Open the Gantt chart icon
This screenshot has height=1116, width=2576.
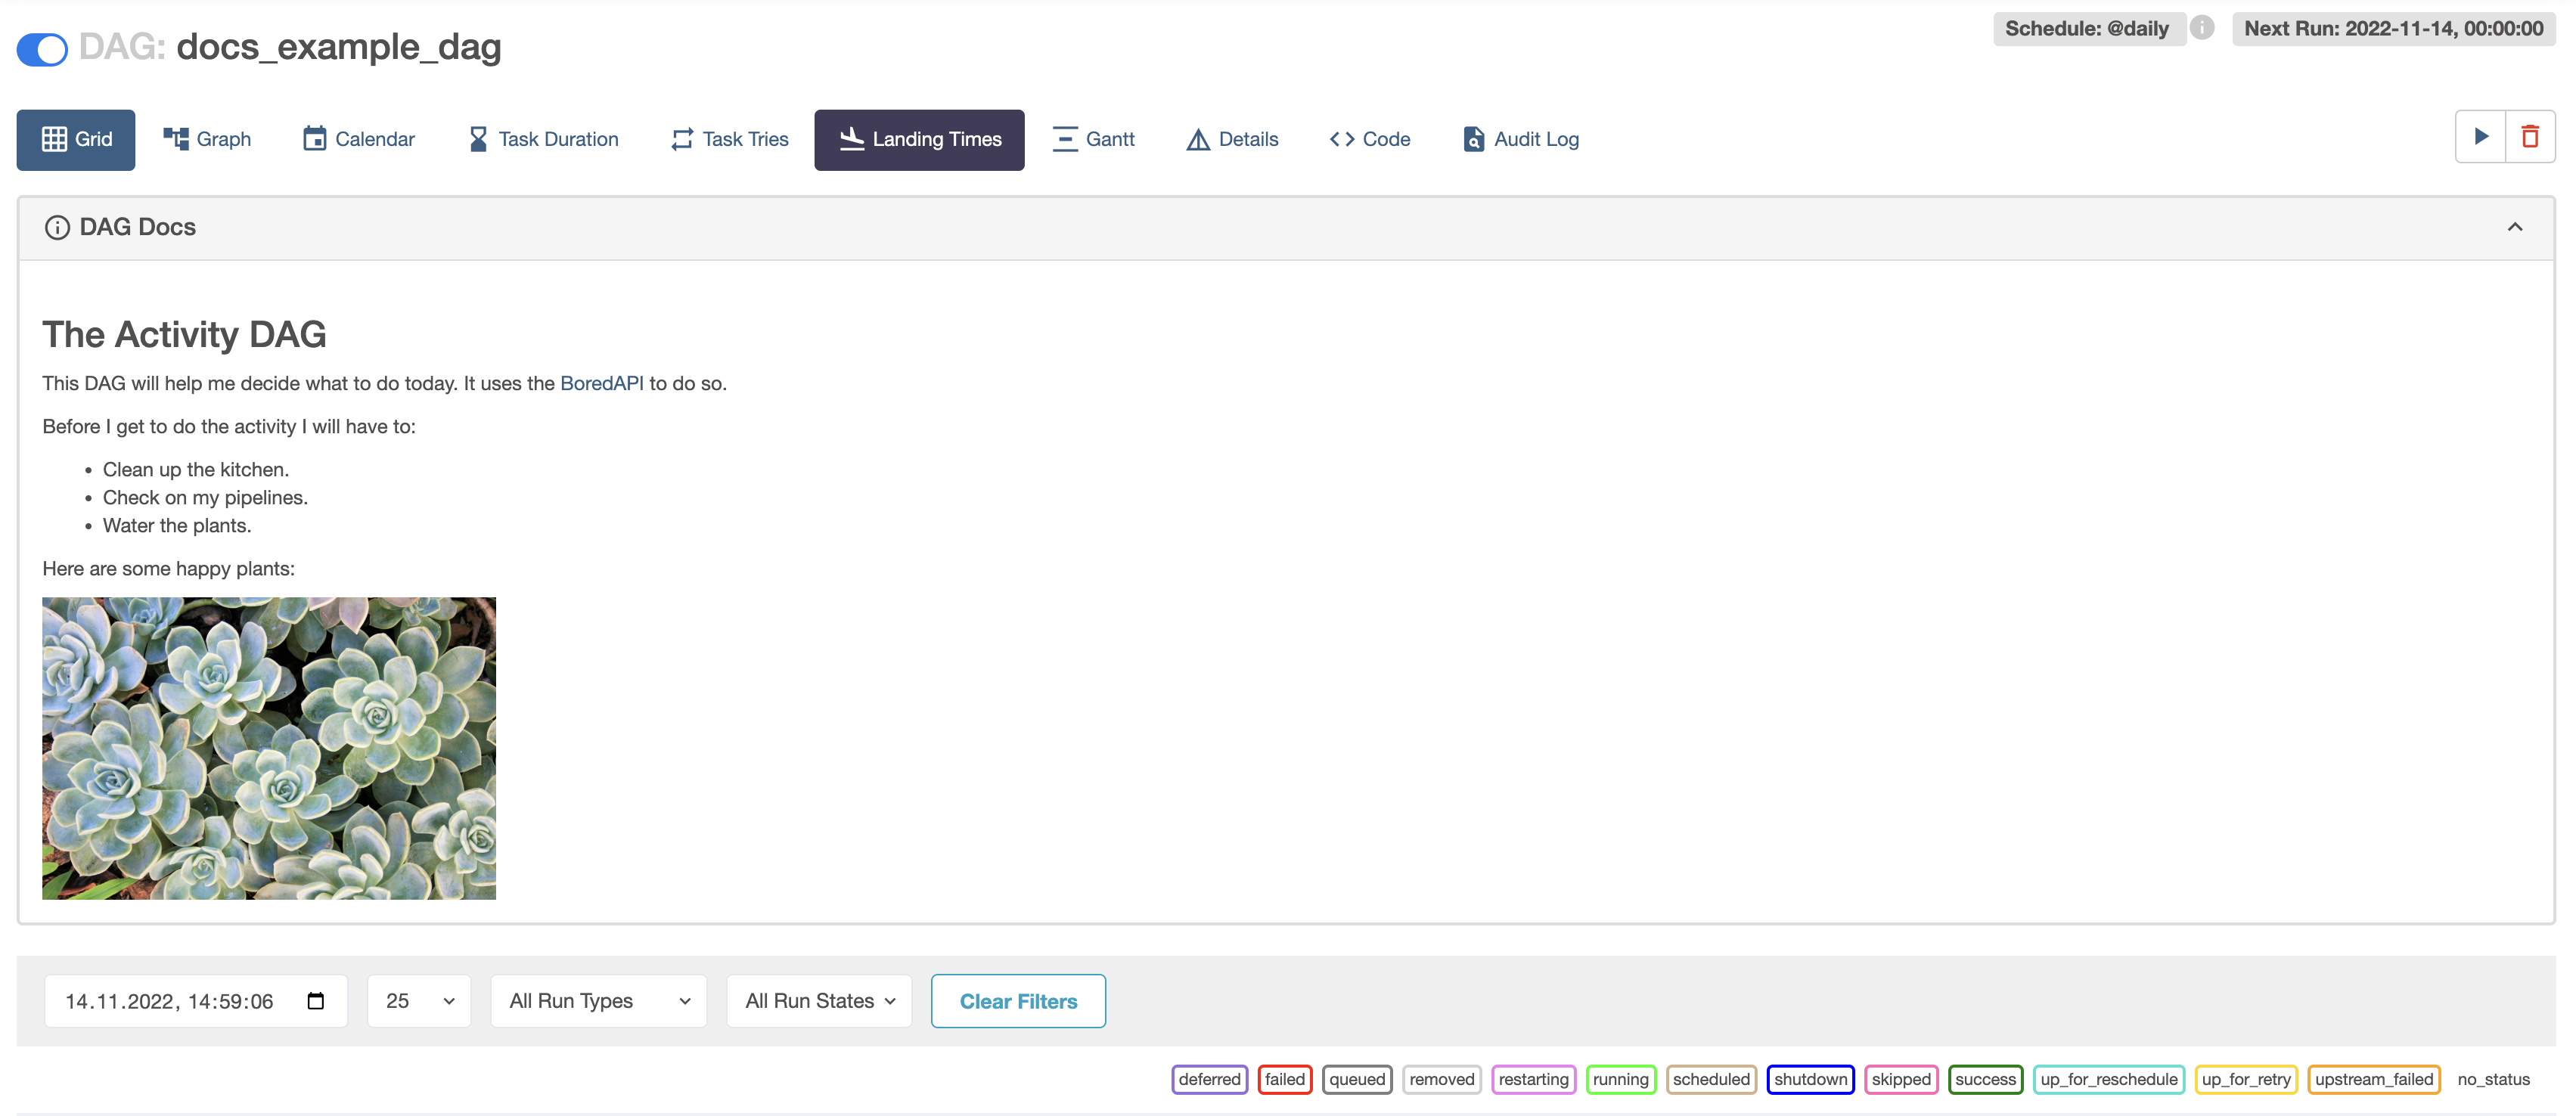click(1064, 139)
